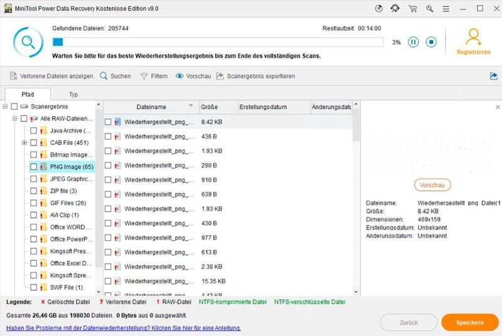Switch to the Typ tab
The width and height of the screenshot is (502, 336).
click(73, 94)
